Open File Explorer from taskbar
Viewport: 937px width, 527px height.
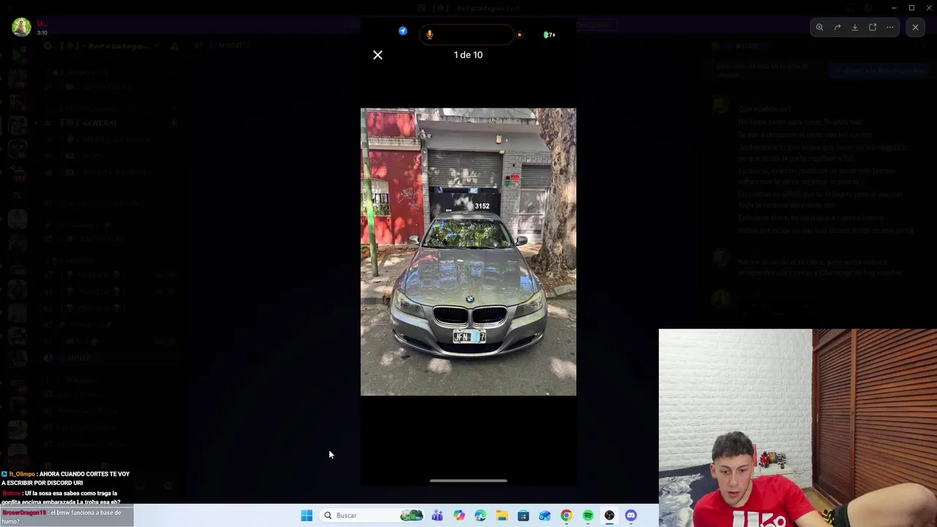[501, 515]
